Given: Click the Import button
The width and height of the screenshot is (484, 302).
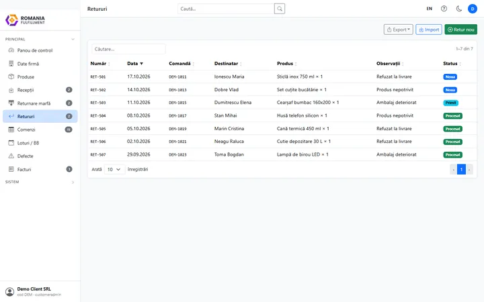Looking at the screenshot, I should tap(429, 30).
